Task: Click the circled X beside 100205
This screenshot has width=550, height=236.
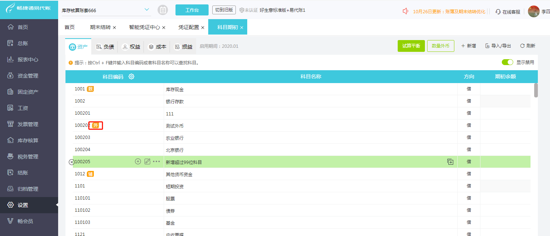Action: (71, 162)
